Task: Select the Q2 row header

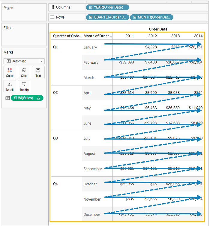Action: pyautogui.click(x=55, y=93)
